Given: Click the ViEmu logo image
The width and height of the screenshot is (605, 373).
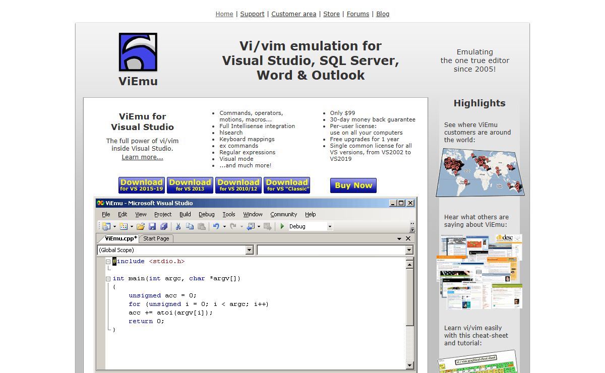Looking at the screenshot, I should 138,52.
